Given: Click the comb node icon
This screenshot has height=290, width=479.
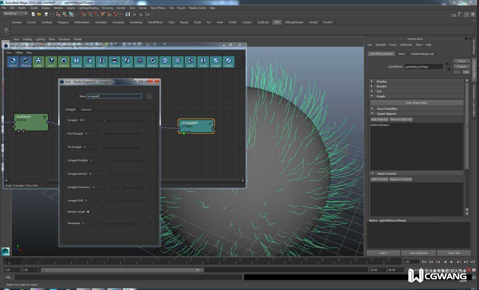Looking at the screenshot, I should (x=127, y=61).
